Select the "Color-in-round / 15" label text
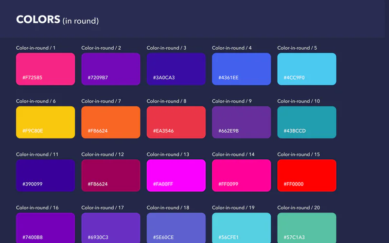The height and width of the screenshot is (243, 389). tap(299, 155)
